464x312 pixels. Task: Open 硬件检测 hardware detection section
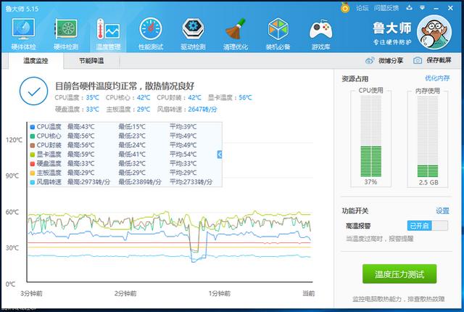[65, 33]
